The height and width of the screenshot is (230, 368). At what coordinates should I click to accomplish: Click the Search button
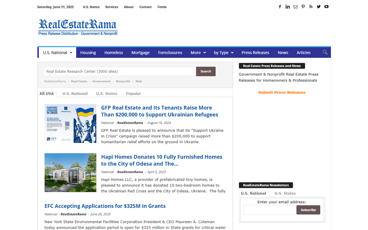206,71
